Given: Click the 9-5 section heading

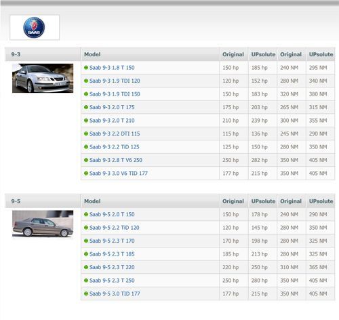Looking at the screenshot, I should click(16, 201).
